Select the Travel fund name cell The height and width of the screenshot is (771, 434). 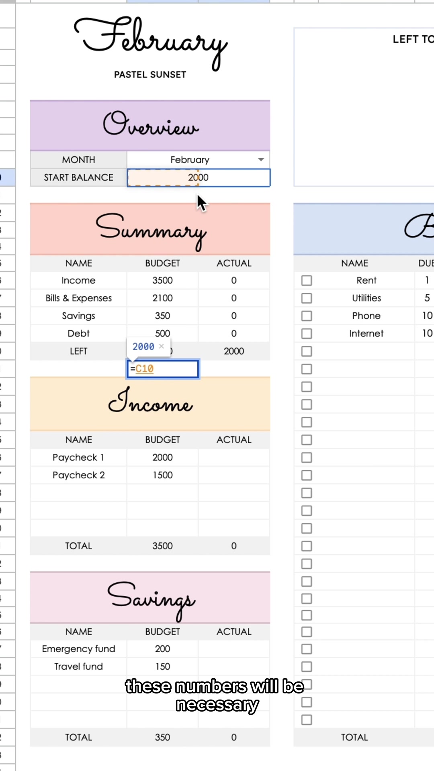coord(79,667)
